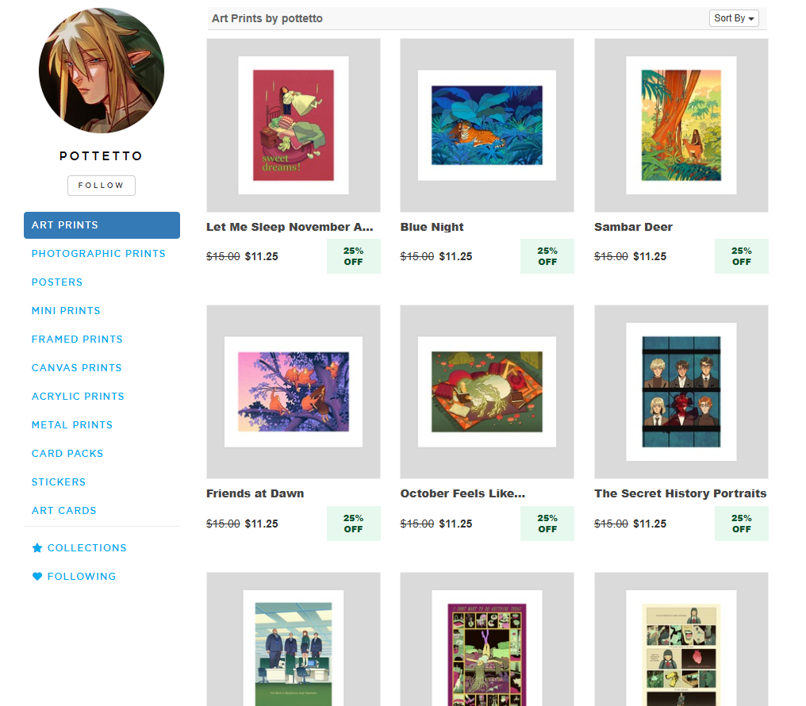Click the star icon beside Collections

pos(37,547)
